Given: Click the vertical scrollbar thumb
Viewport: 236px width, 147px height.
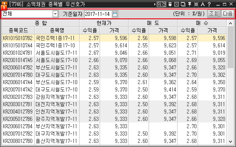Looking at the screenshot, I should [230, 47].
